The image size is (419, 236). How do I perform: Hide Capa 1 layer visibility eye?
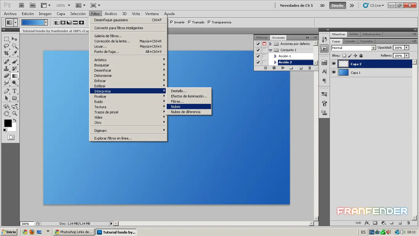pyautogui.click(x=334, y=72)
